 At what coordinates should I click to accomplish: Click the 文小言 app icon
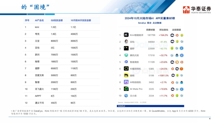pyautogui.click(x=126, y=96)
